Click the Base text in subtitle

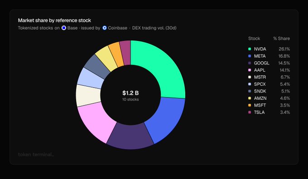pyautogui.click(x=72, y=28)
